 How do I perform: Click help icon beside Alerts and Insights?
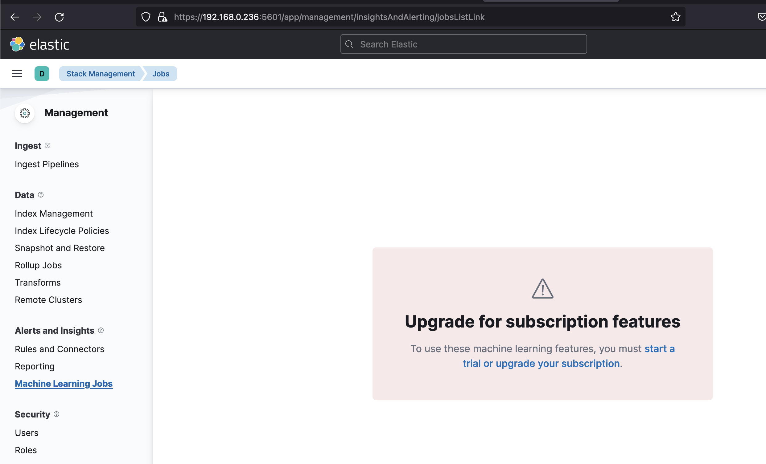101,330
